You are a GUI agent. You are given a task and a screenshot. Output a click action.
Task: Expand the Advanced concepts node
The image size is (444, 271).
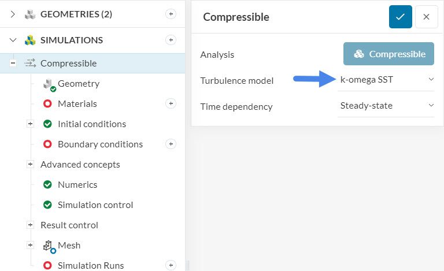[x=31, y=164]
